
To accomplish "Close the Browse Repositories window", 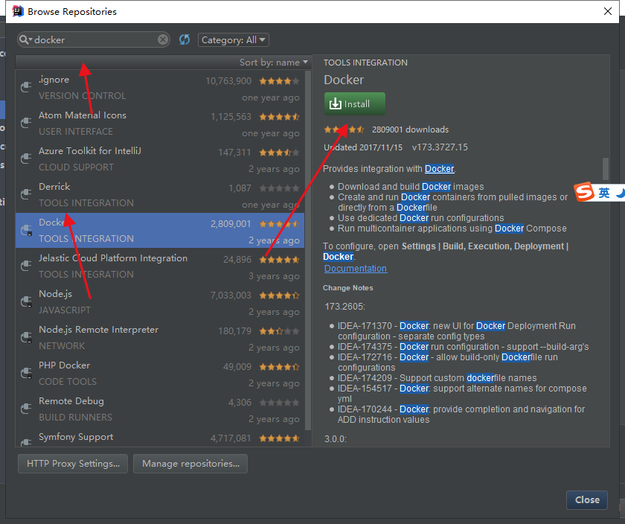I will (607, 11).
